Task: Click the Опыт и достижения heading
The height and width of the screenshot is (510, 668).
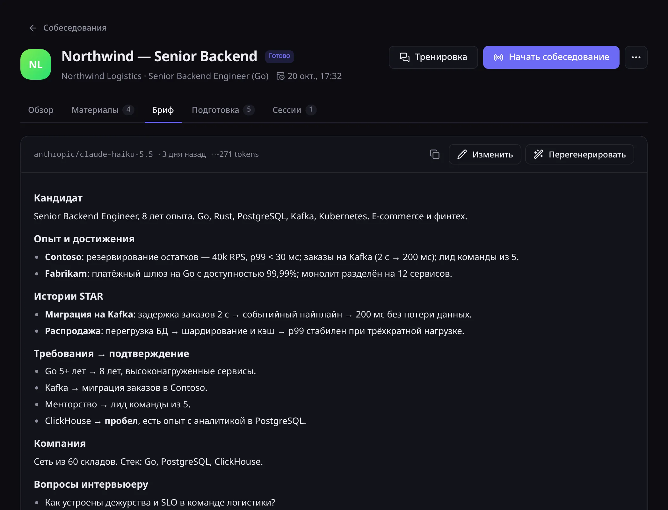Action: click(84, 239)
